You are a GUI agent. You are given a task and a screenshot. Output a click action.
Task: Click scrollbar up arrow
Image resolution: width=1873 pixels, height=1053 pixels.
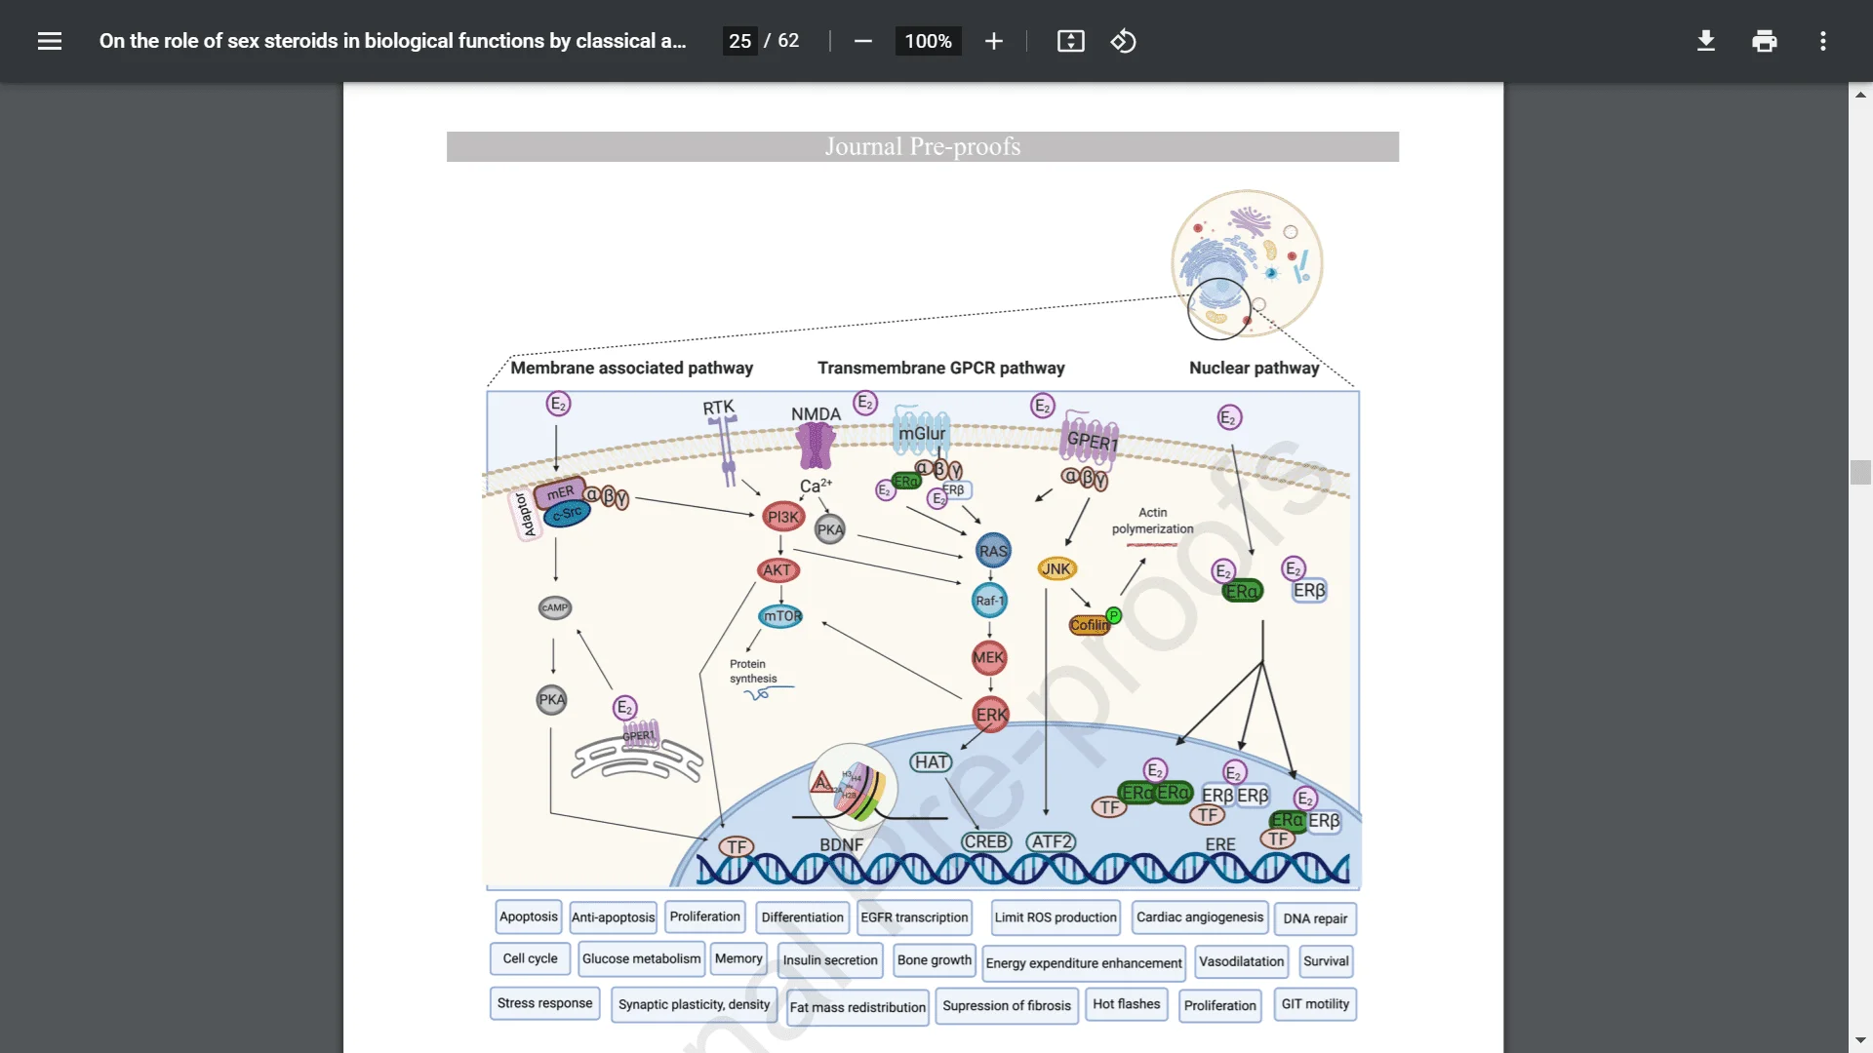click(1860, 95)
